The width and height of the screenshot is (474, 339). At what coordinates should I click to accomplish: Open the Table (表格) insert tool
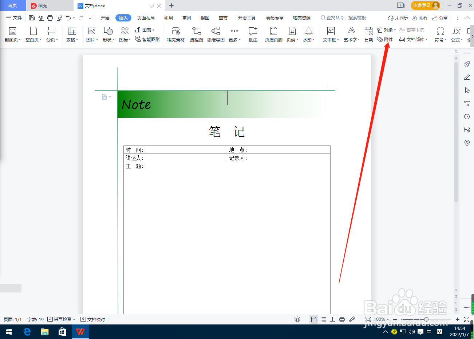point(72,35)
